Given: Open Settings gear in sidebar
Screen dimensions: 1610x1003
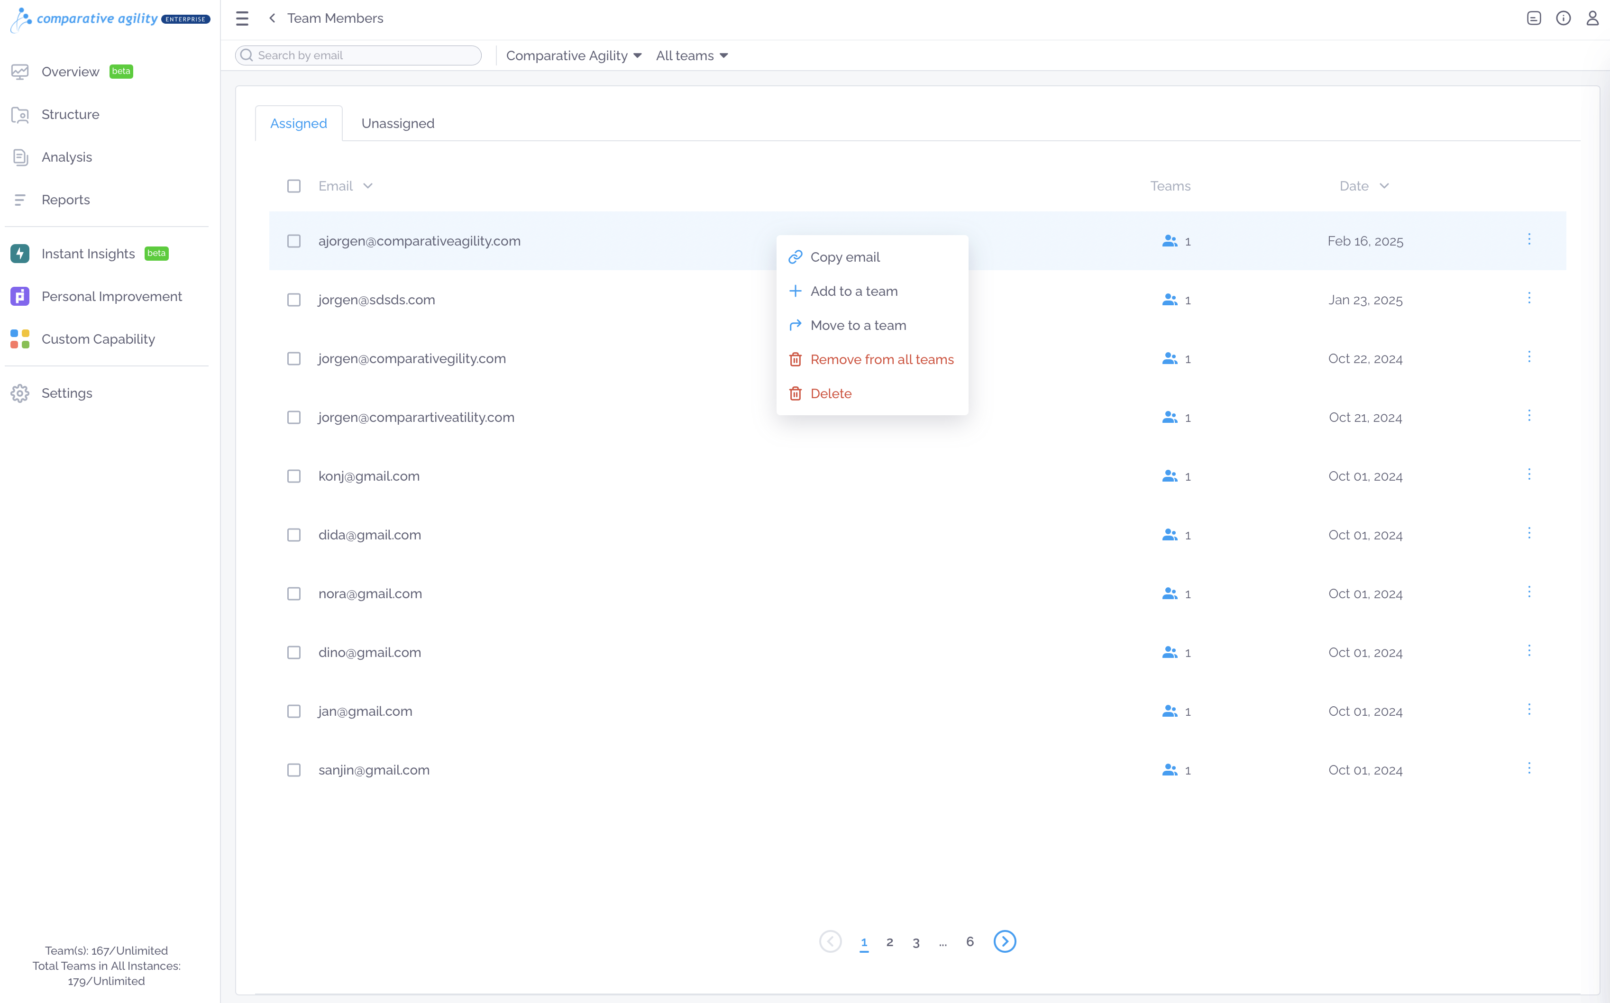Looking at the screenshot, I should [20, 393].
